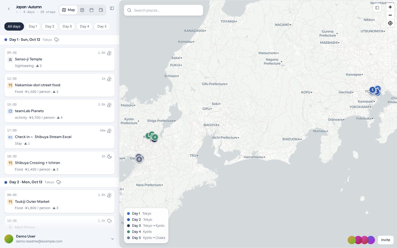Screen dimensions: 397x248
Task: Filter the itinerary to Day 4
Action: [x=85, y=26]
